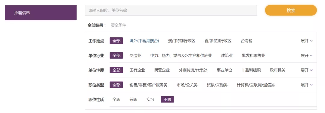The height and width of the screenshot is (113, 325).
Task: Select 全部 in the 单位行业 row
Action: (116, 56)
